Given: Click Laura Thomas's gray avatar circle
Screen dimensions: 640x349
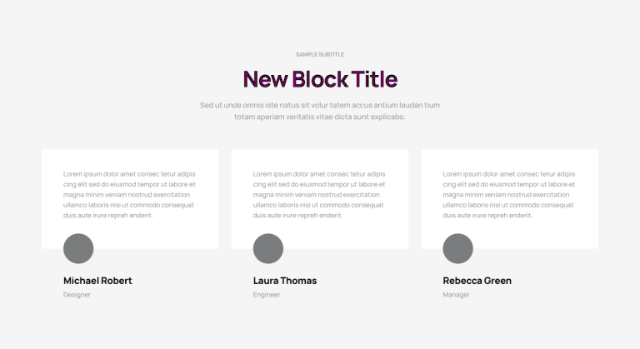Looking at the screenshot, I should [268, 248].
